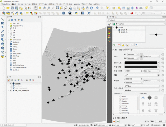Click the locator search box

click(x=13, y=125)
